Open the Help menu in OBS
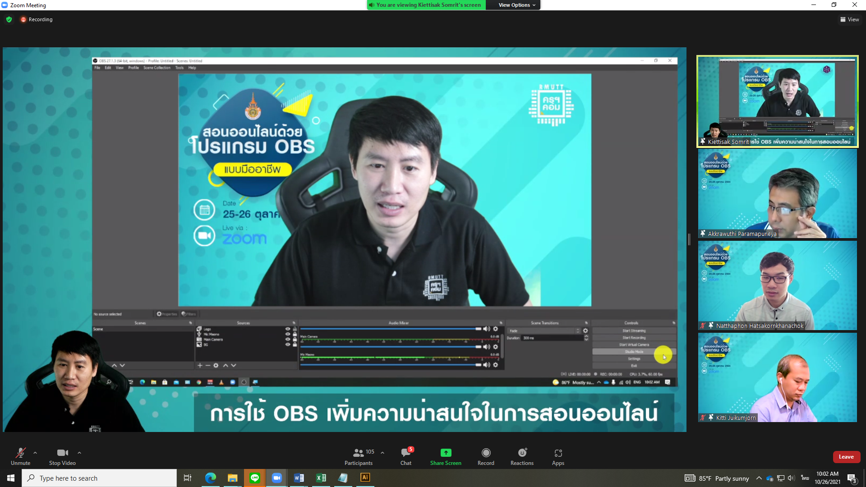 (192, 68)
